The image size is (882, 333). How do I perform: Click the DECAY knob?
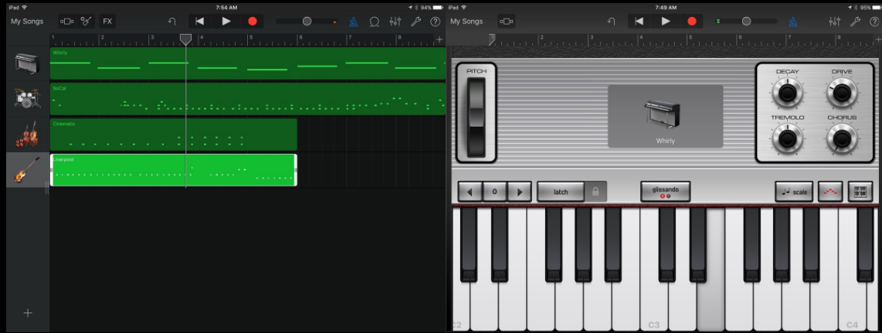point(787,93)
